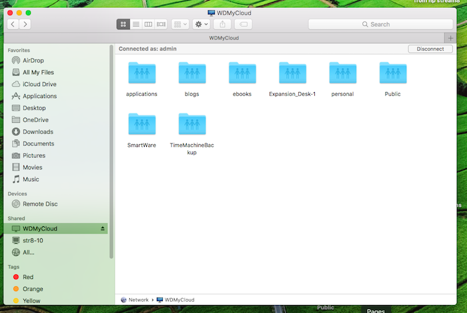Click the Favorites section header

tap(19, 50)
